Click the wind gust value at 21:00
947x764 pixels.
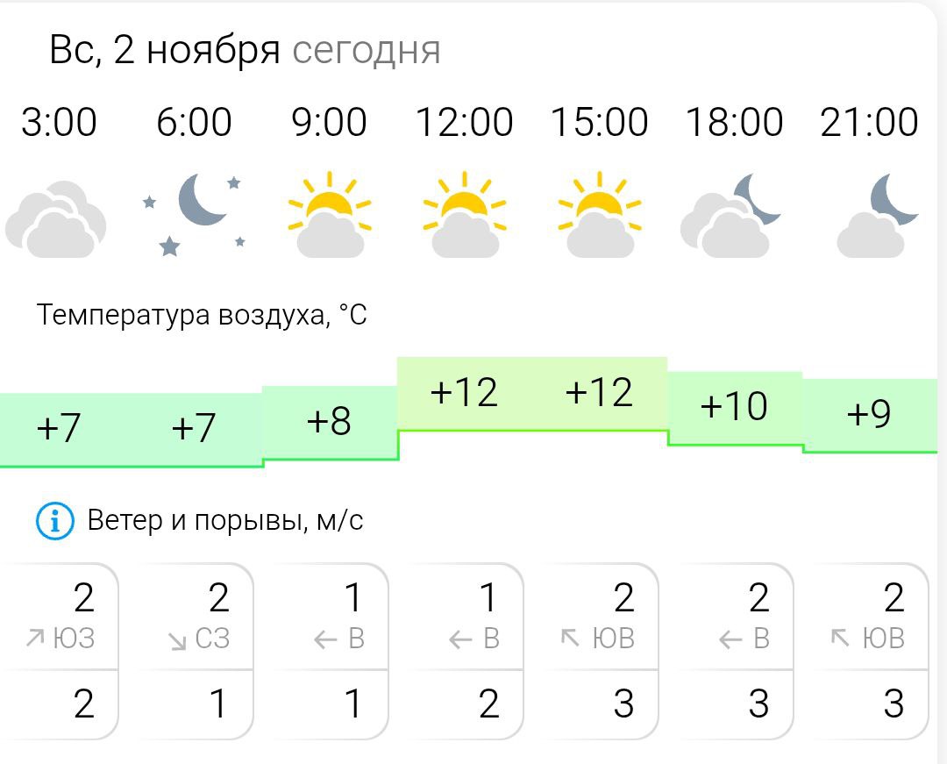click(x=892, y=704)
